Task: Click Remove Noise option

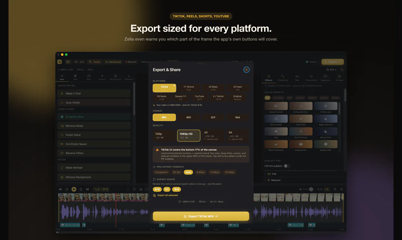Action: pos(94,126)
